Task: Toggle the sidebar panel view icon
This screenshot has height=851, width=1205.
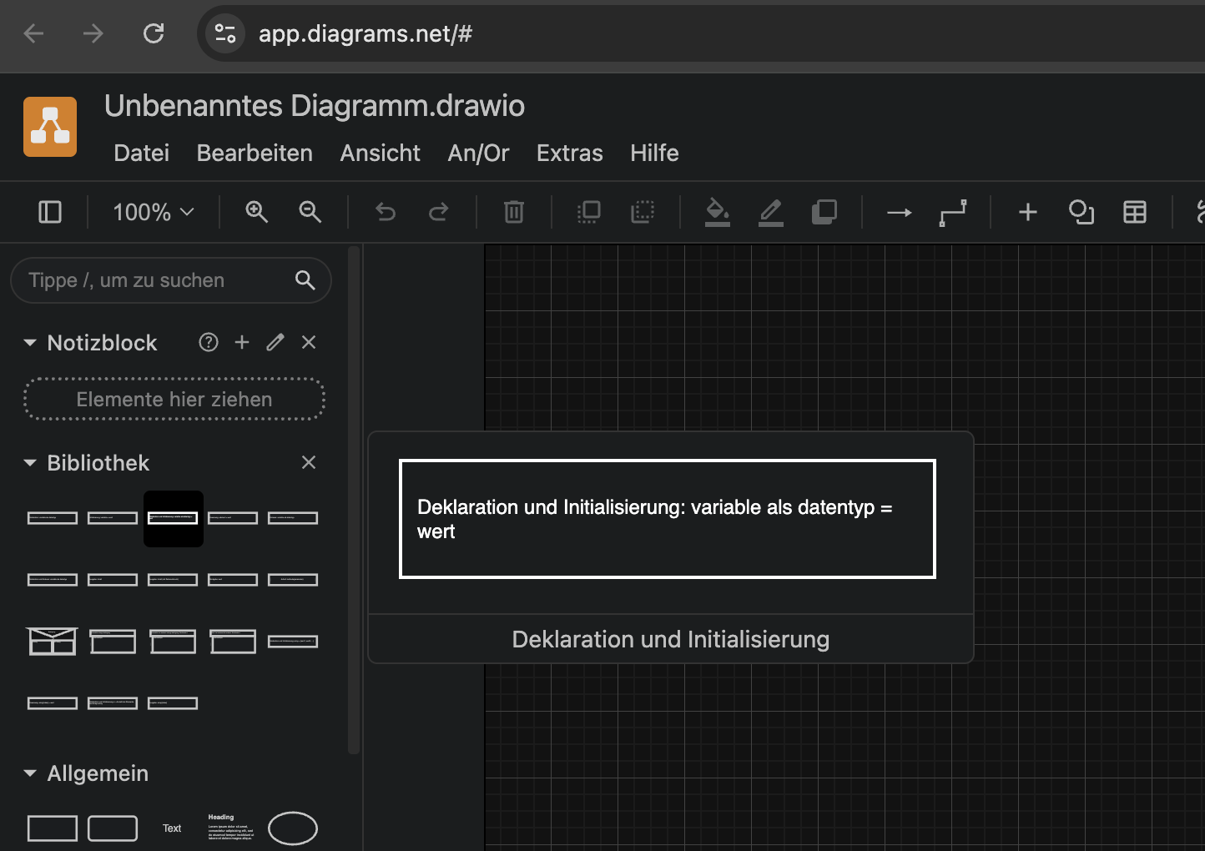Action: point(50,212)
